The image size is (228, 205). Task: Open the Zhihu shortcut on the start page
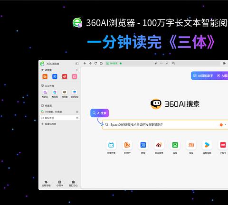[x=143, y=145]
